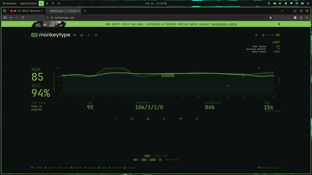Click the 94% accuracy value
Image resolution: width=312 pixels, height=175 pixels.
[41, 93]
